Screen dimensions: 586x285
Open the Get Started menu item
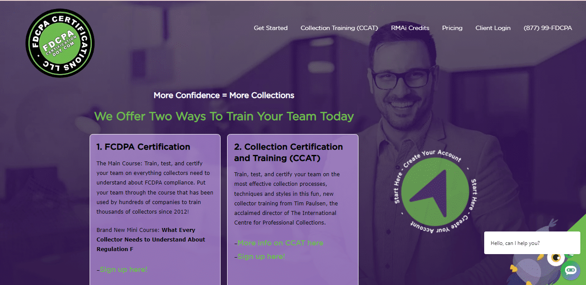coord(271,28)
